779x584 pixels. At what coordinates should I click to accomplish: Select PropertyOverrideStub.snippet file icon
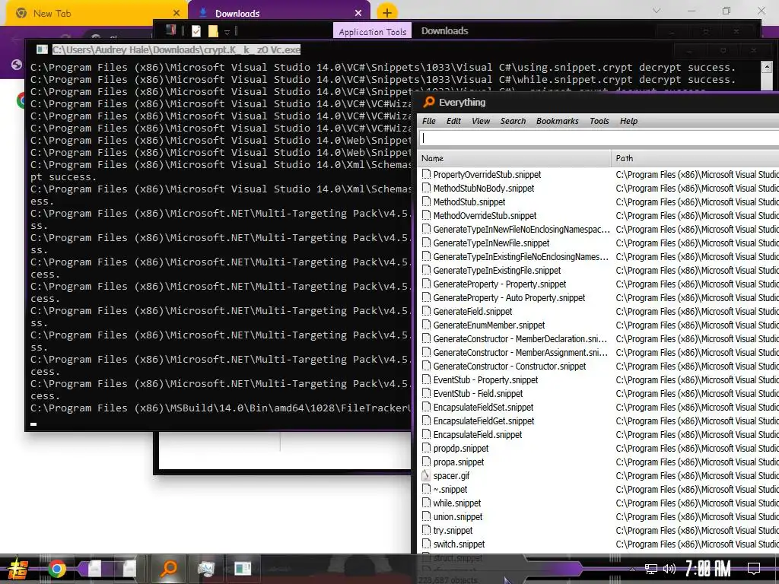click(x=426, y=174)
